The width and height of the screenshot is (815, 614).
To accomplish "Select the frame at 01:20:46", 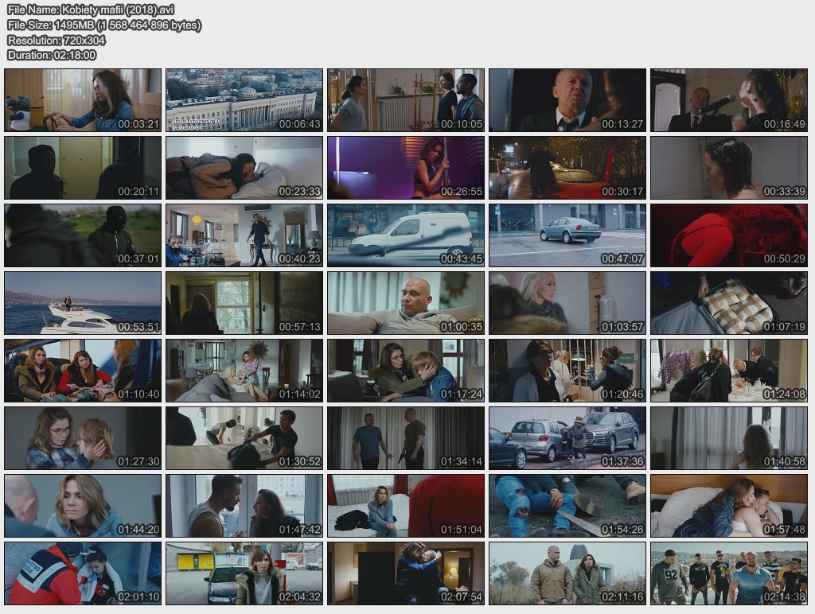I will click(567, 371).
